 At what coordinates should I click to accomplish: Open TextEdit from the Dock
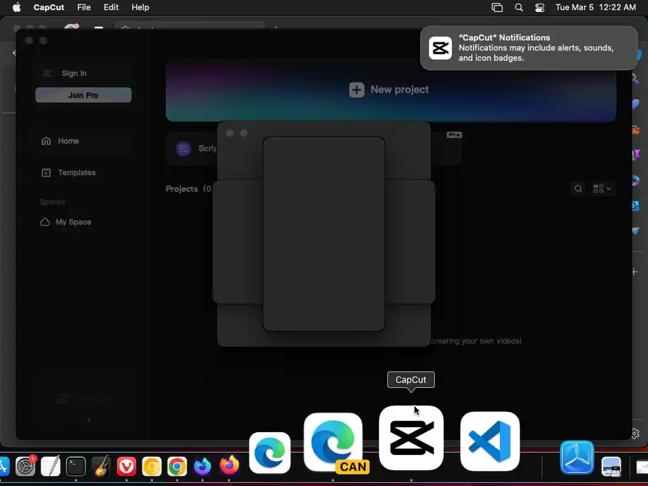[x=51, y=466]
